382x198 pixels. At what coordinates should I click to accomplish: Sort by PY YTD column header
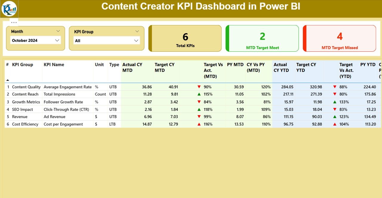click(368, 65)
